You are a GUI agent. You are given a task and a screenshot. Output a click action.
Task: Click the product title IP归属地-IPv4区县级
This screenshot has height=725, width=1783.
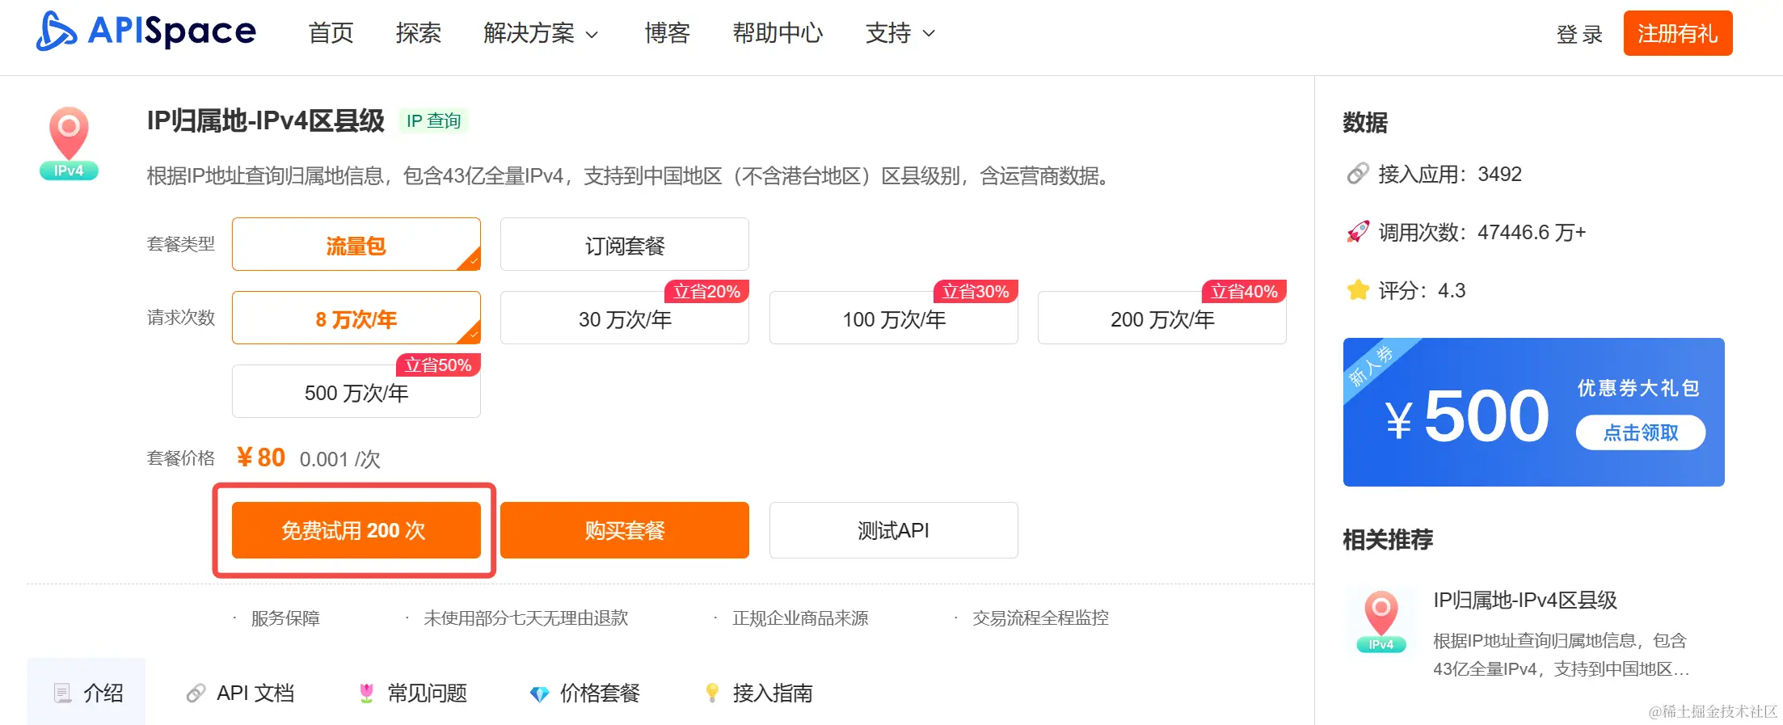(x=266, y=120)
